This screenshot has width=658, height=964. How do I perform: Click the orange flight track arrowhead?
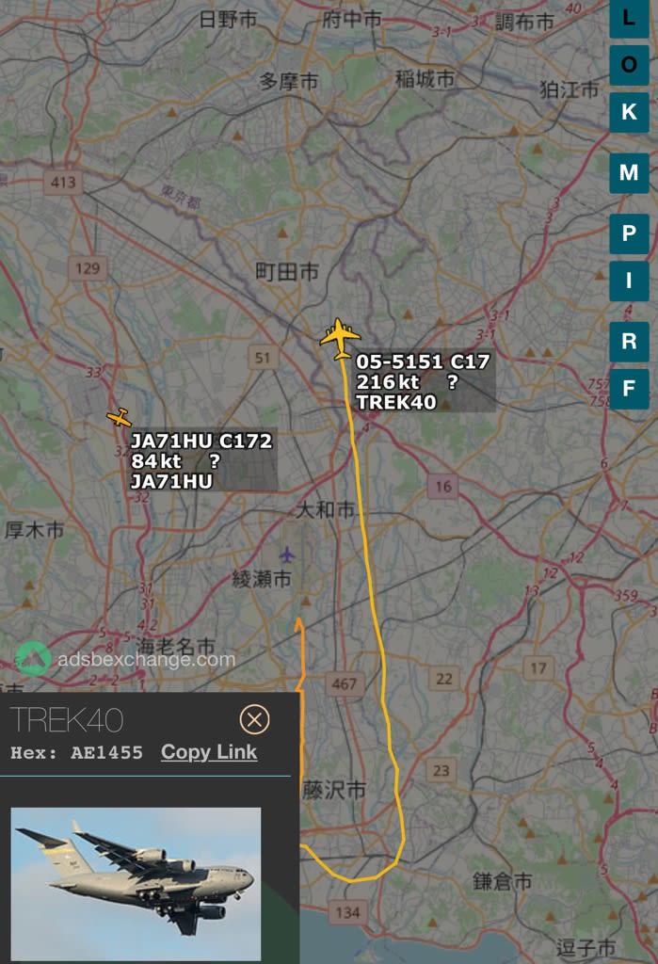coord(298,624)
